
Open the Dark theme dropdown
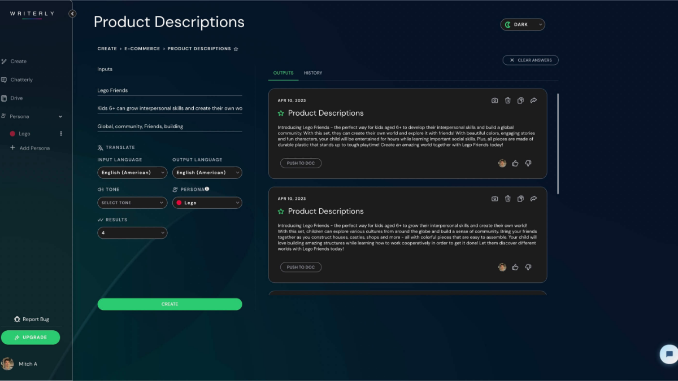(523, 24)
